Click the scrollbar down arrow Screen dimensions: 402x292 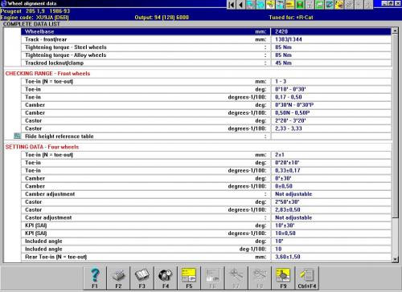(x=395, y=259)
